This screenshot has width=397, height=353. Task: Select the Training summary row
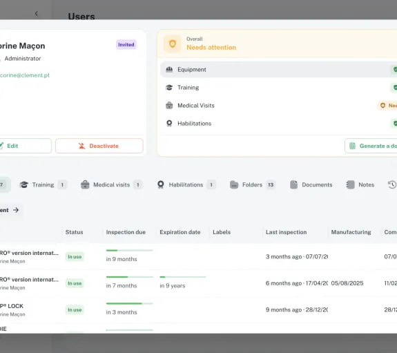(x=278, y=88)
